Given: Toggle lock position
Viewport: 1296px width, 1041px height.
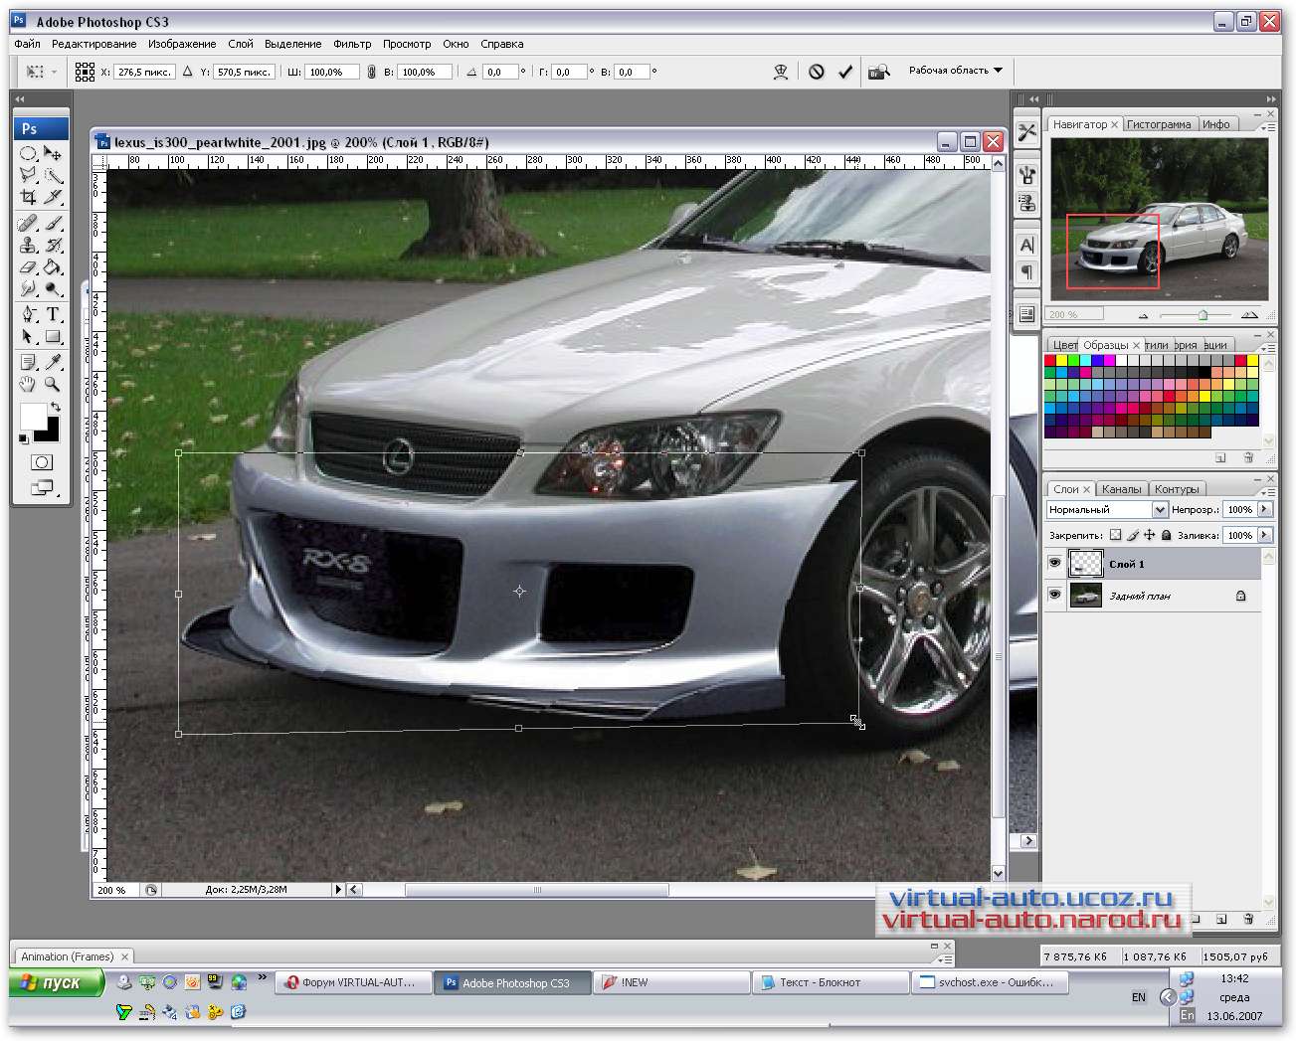Looking at the screenshot, I should pos(1149,535).
